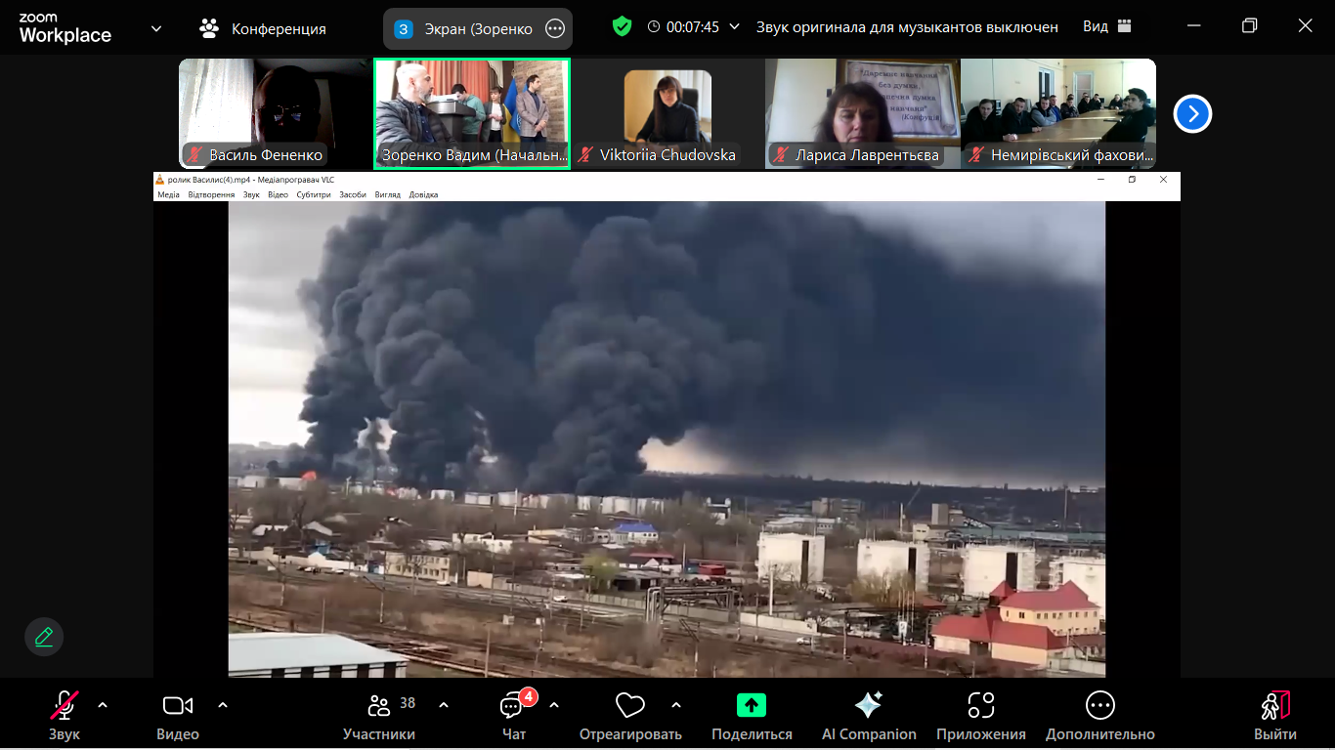1335x750 pixels.
Task: Open the annotation pencil tool
Action: pos(44,637)
